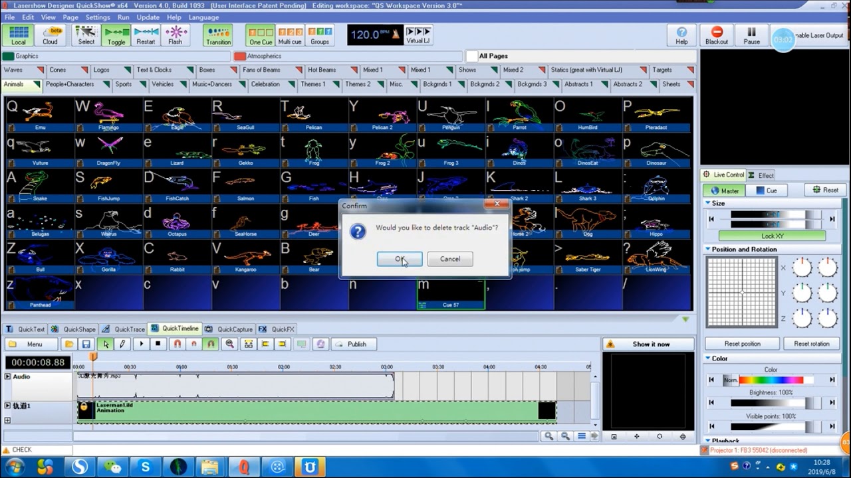Screen dimensions: 851x478
Task: Click the add-track plus icon below 轨道1
Action: click(x=8, y=420)
